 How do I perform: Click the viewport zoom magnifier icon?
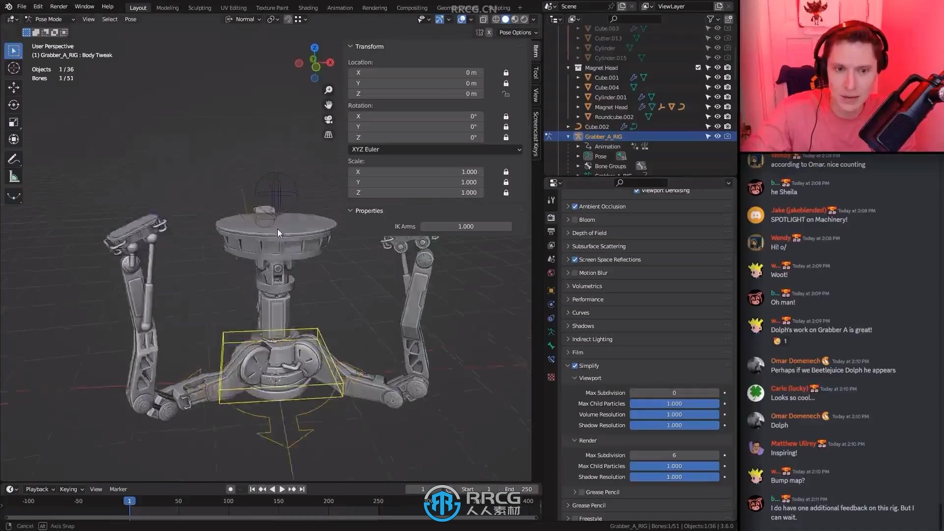(328, 90)
